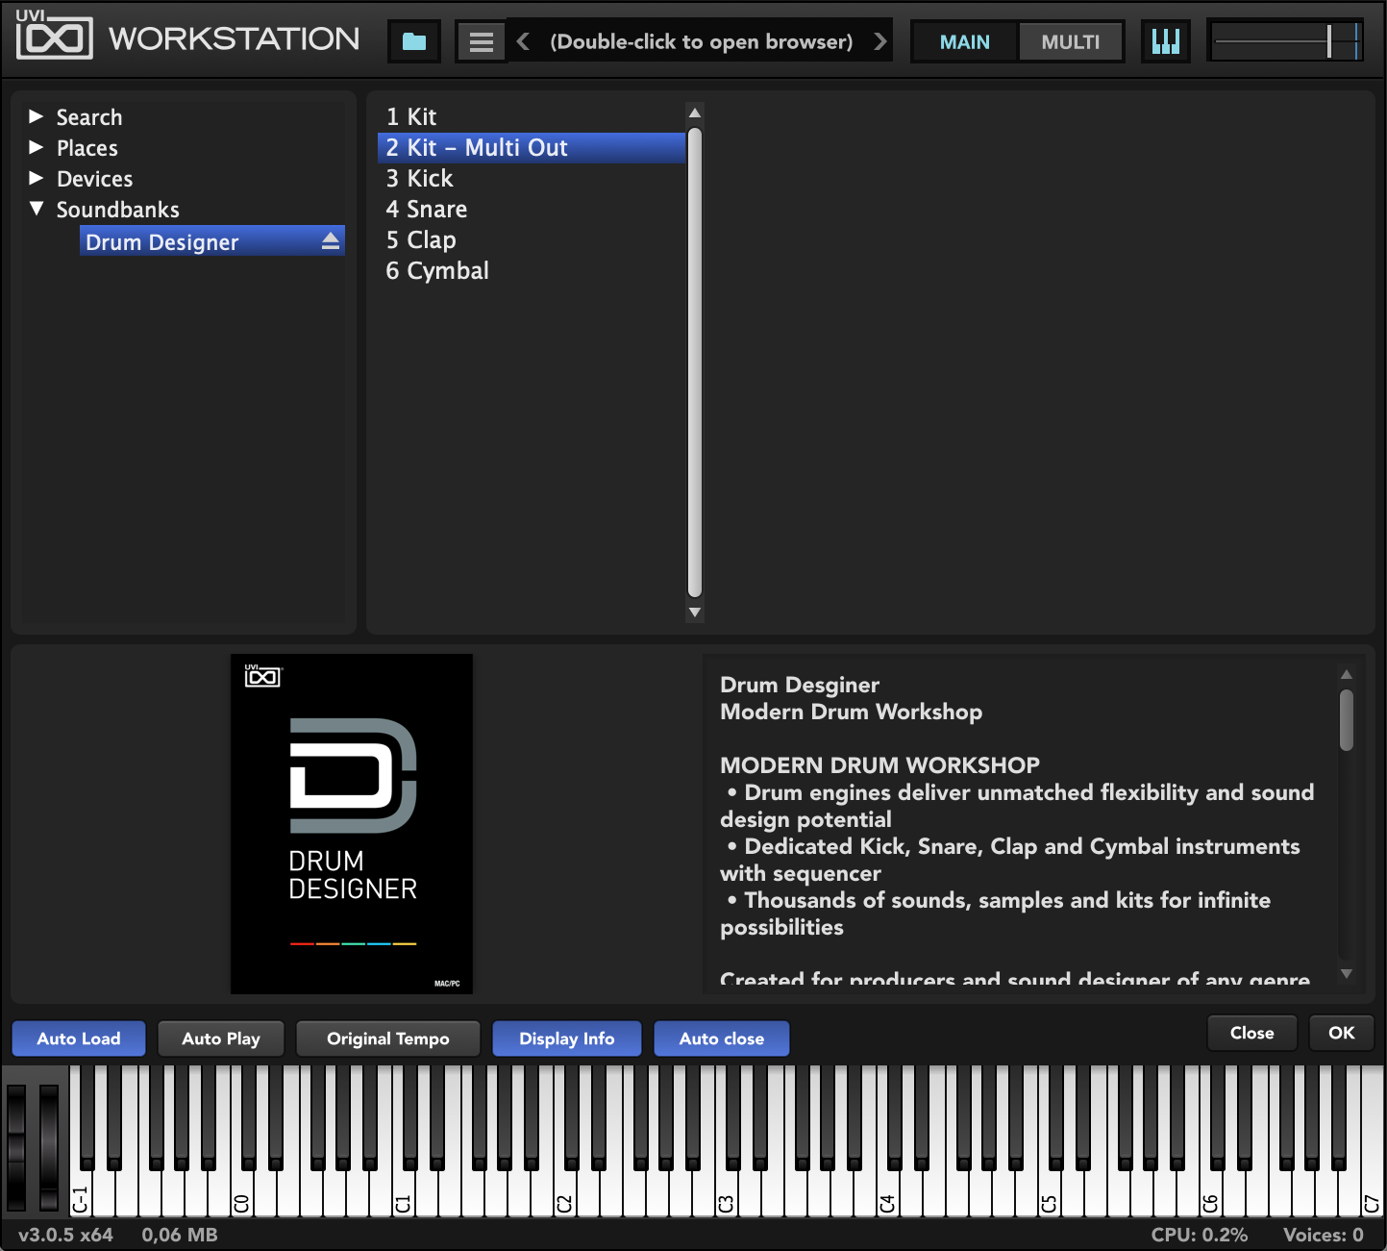Toggle Original Tempo option

(x=388, y=1038)
